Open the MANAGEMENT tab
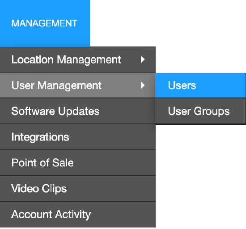Image resolution: width=246 pixels, height=229 pixels. coord(45,23)
